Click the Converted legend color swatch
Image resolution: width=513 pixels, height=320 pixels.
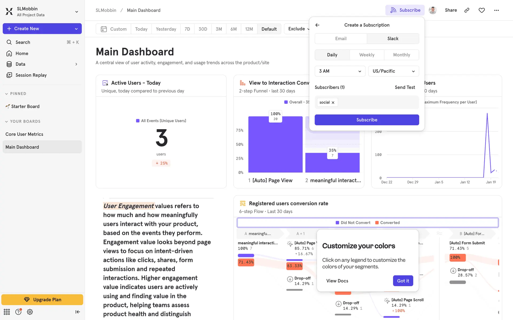(377, 223)
